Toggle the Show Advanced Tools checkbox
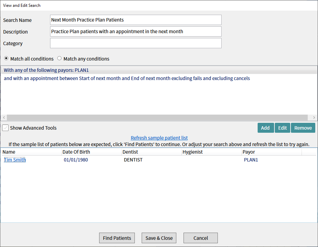 [x=5, y=128]
